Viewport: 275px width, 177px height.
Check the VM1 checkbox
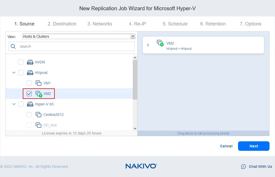pos(29,83)
